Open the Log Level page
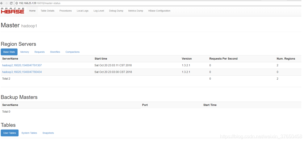This screenshot has height=142, width=305. tap(99, 11)
